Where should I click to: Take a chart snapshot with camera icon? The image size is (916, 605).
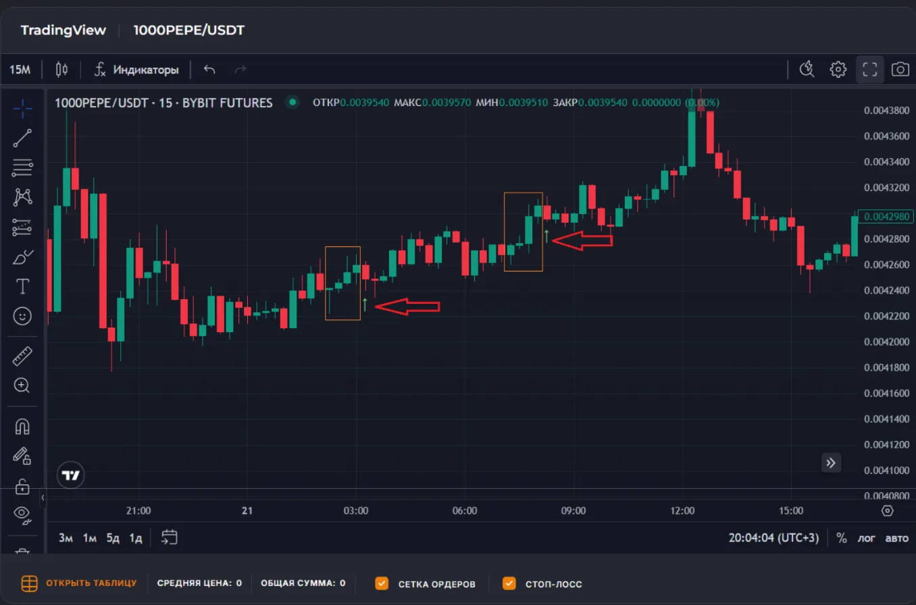900,69
